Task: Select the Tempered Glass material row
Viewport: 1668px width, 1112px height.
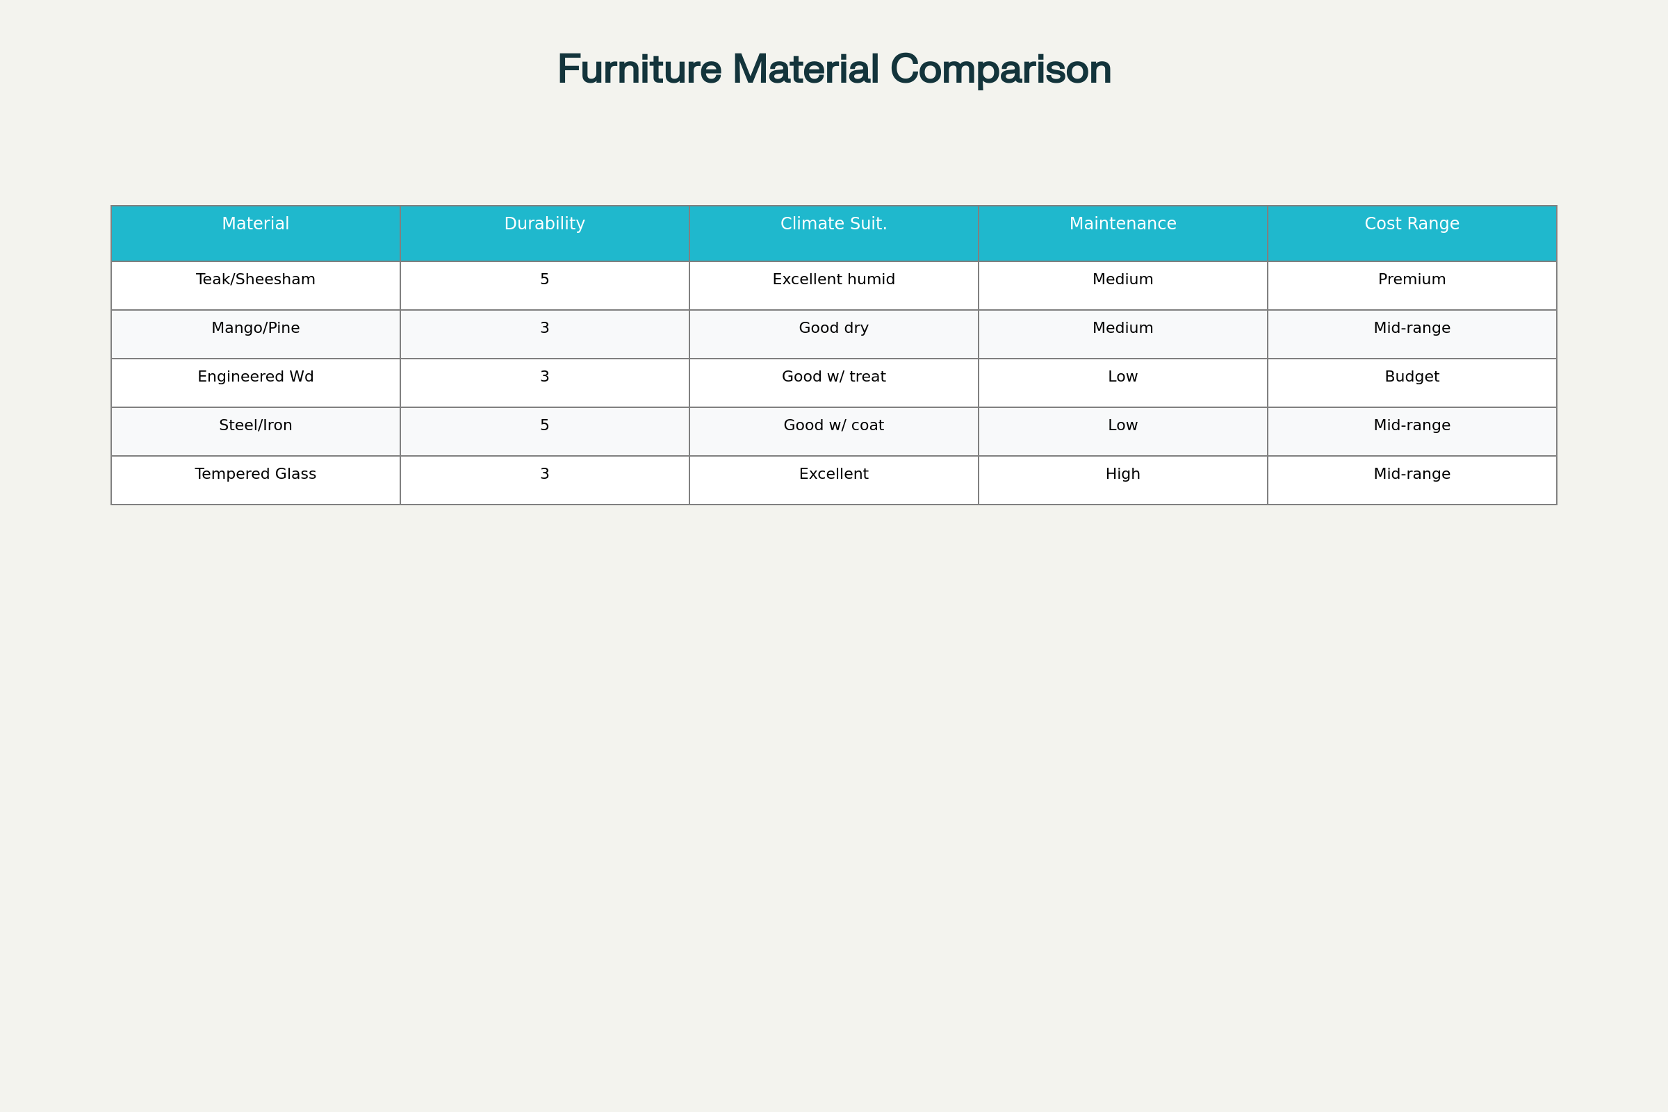Action: coord(256,474)
